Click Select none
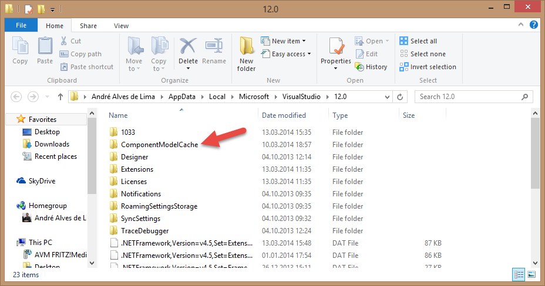The image size is (545, 286). tap(422, 54)
